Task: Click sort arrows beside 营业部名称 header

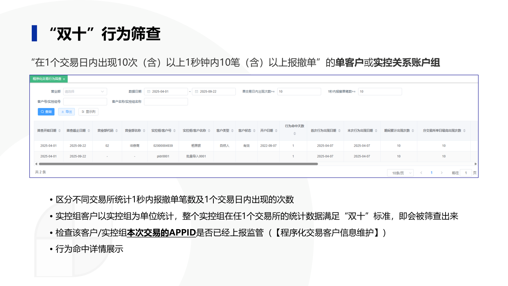Action: pos(144,131)
